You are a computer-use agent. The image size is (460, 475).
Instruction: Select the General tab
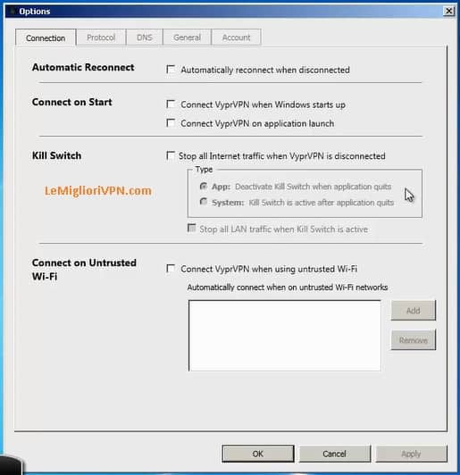187,37
